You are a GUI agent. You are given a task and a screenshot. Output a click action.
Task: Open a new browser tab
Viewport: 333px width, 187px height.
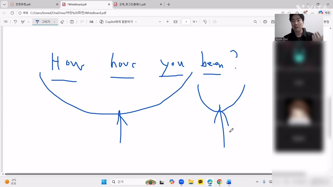tap(169, 4)
